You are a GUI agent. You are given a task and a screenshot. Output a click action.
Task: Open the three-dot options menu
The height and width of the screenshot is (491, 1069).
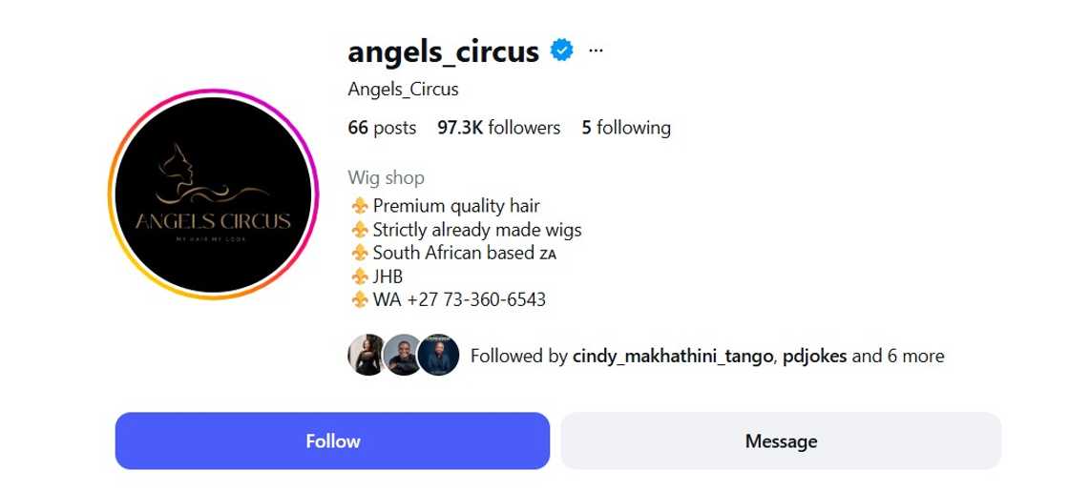point(596,51)
